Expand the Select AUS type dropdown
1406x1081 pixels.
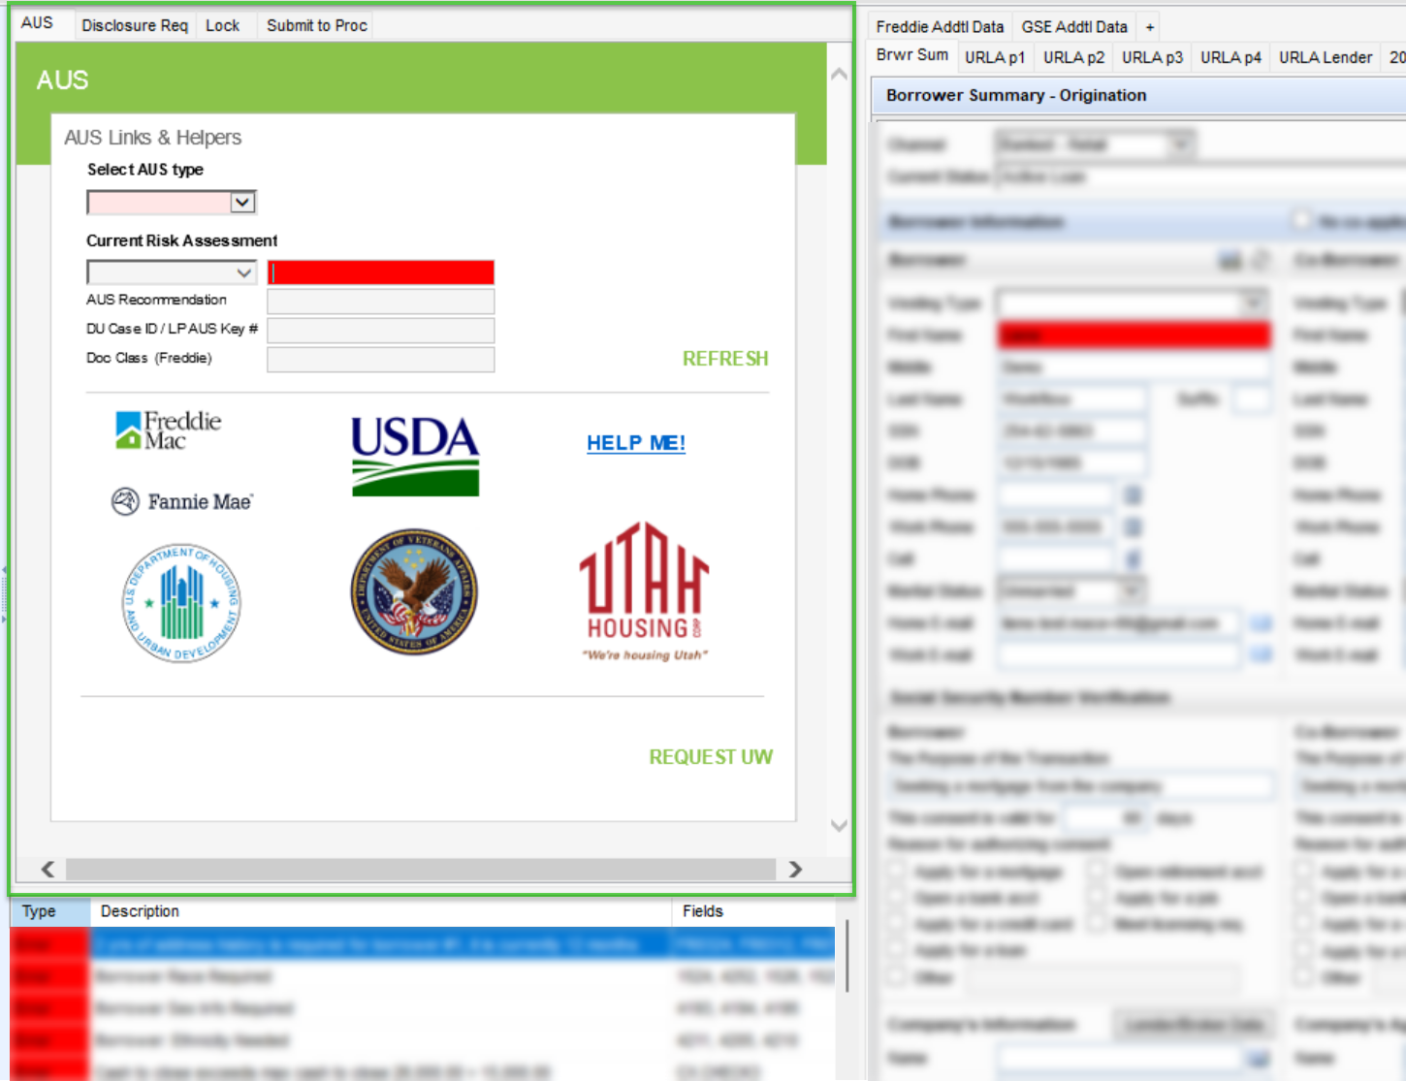click(x=242, y=202)
